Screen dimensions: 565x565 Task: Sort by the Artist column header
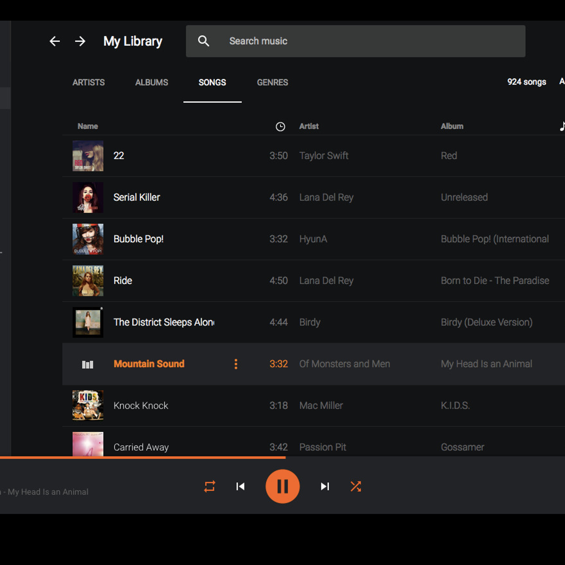point(309,126)
